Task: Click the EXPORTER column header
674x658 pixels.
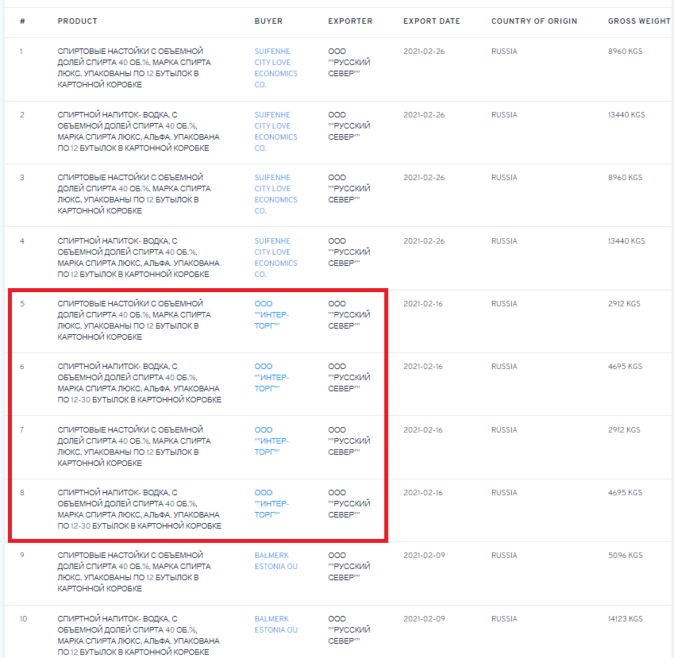Action: point(350,21)
